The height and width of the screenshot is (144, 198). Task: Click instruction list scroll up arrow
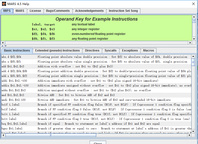(193, 56)
